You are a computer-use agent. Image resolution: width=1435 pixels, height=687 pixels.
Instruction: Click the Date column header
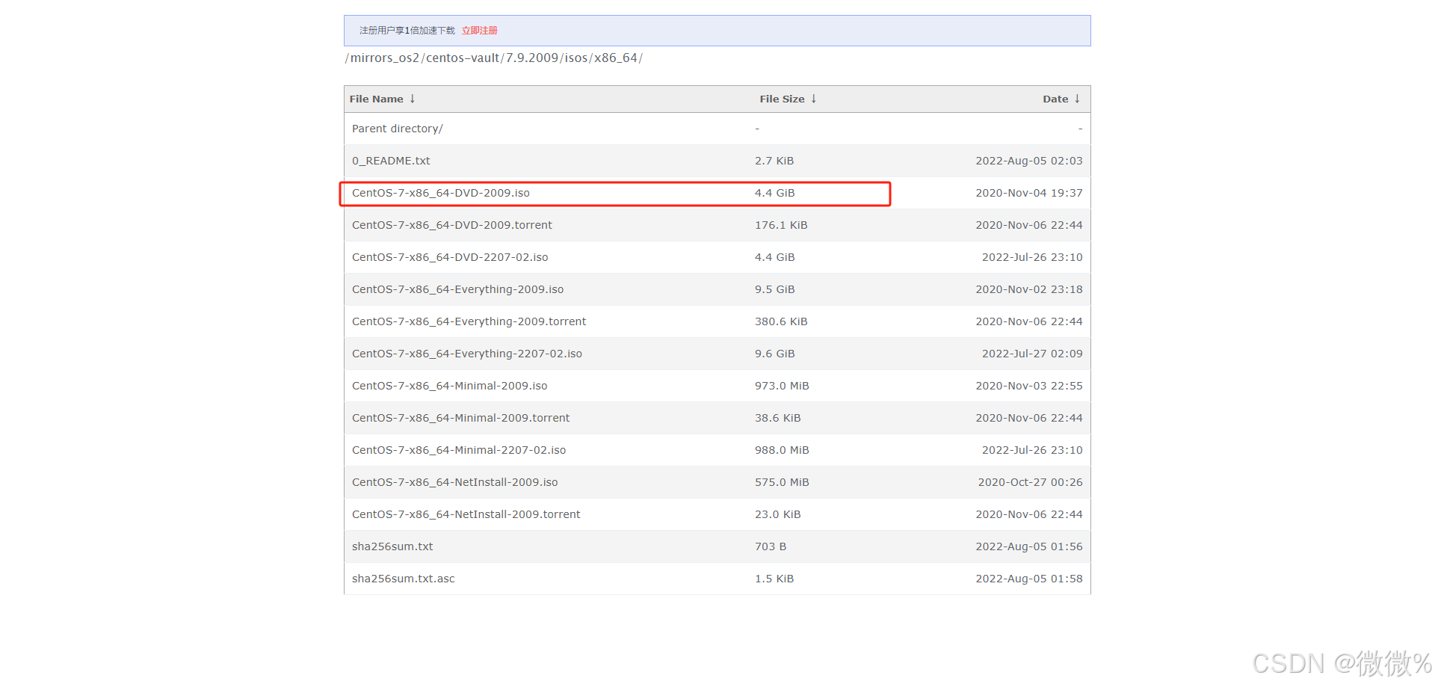tap(1055, 99)
